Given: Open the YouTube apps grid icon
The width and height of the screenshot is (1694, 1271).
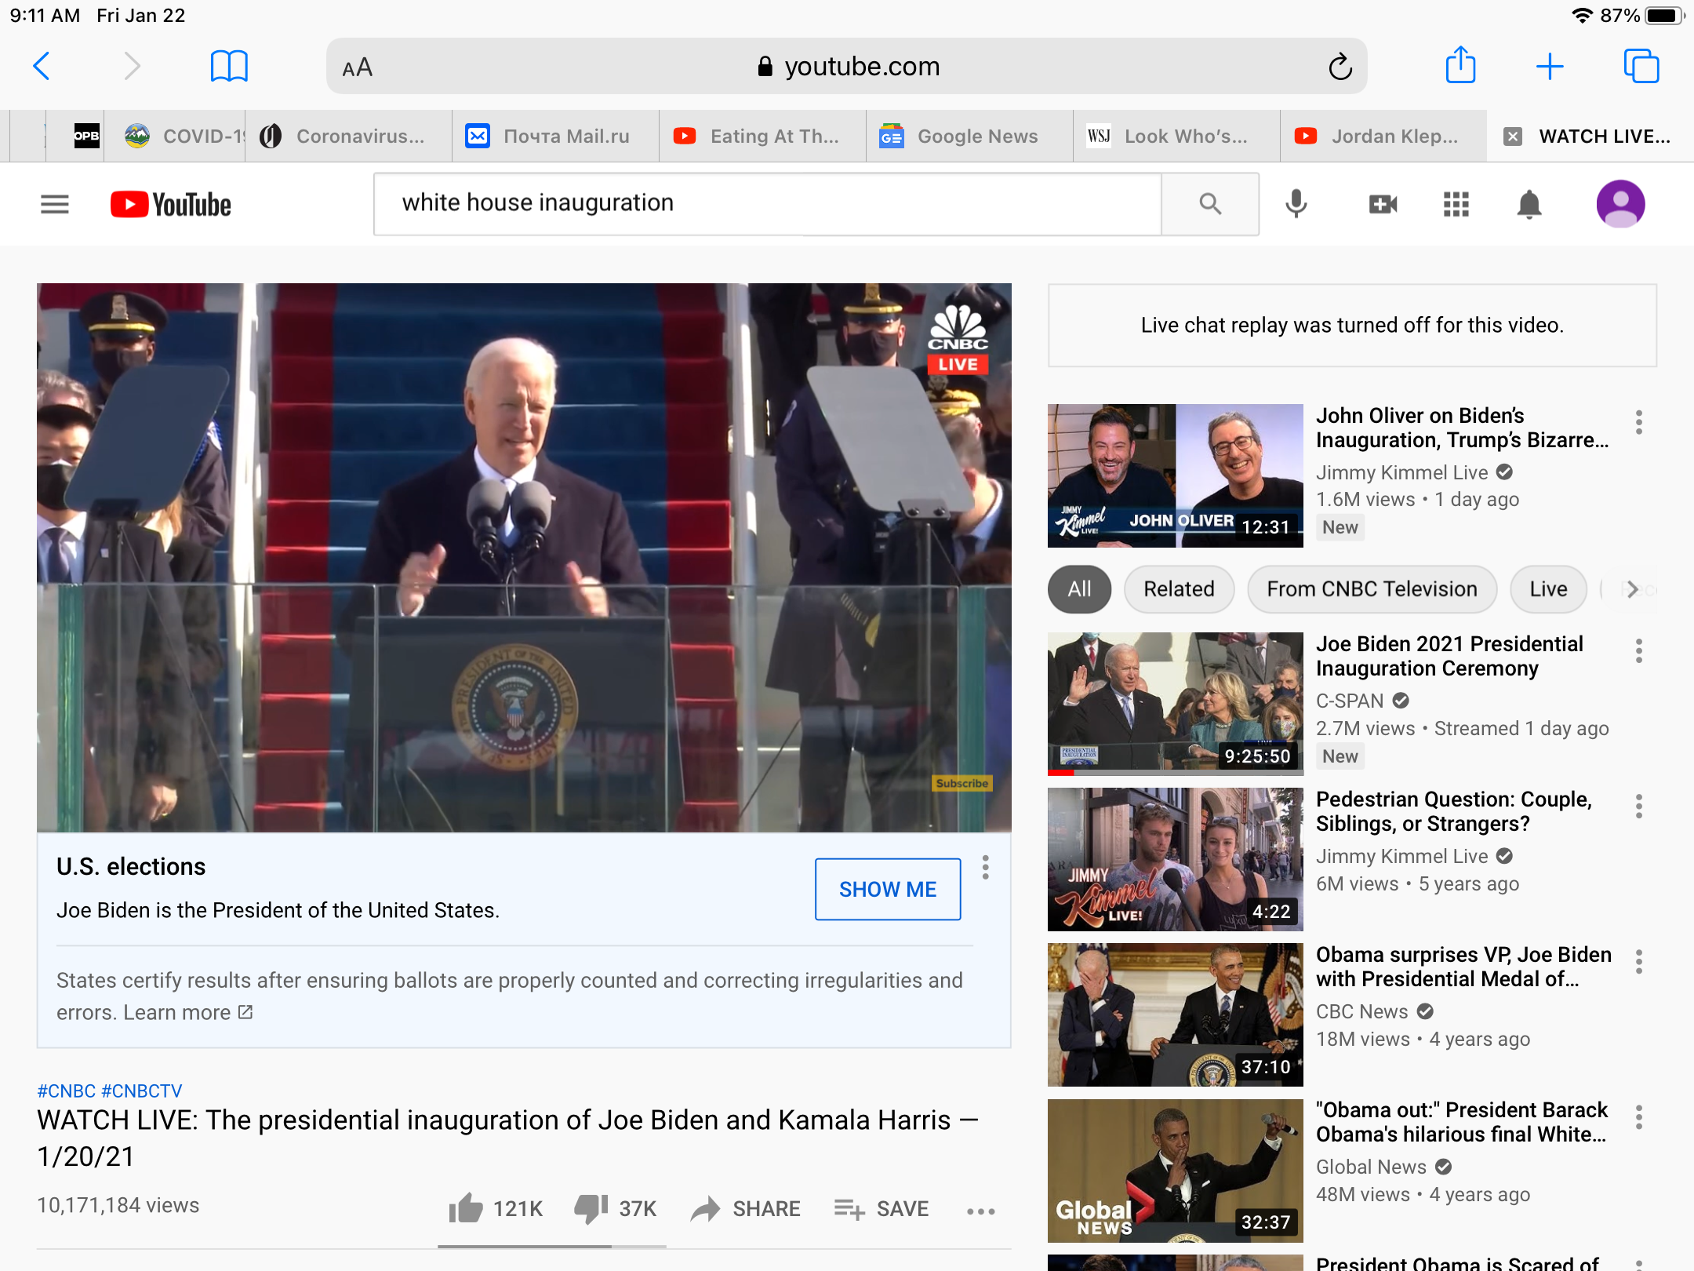Looking at the screenshot, I should tap(1456, 205).
